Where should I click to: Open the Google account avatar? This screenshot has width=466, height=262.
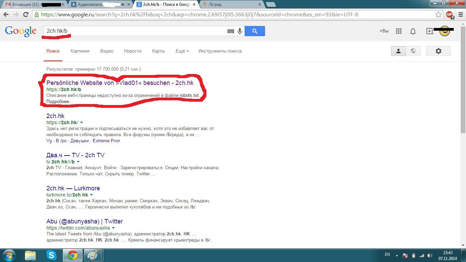tap(445, 31)
